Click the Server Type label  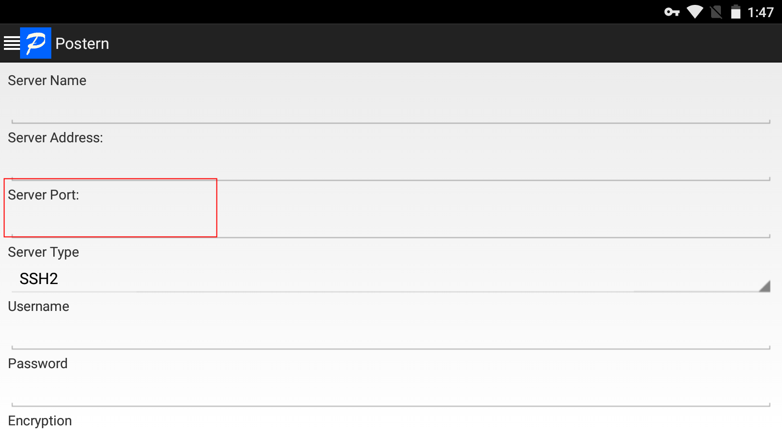43,252
